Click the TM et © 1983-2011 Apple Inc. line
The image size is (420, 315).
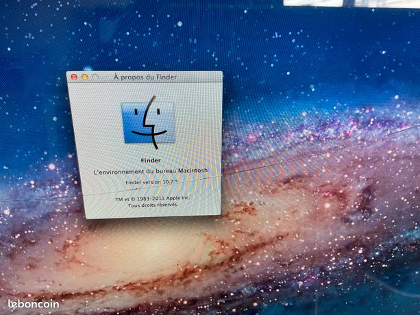(152, 199)
